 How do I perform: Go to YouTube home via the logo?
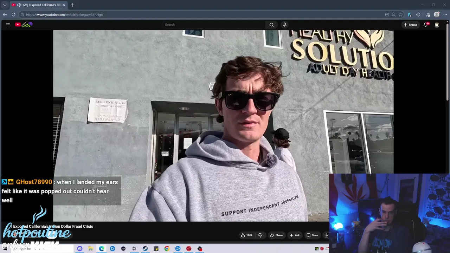pos(24,25)
